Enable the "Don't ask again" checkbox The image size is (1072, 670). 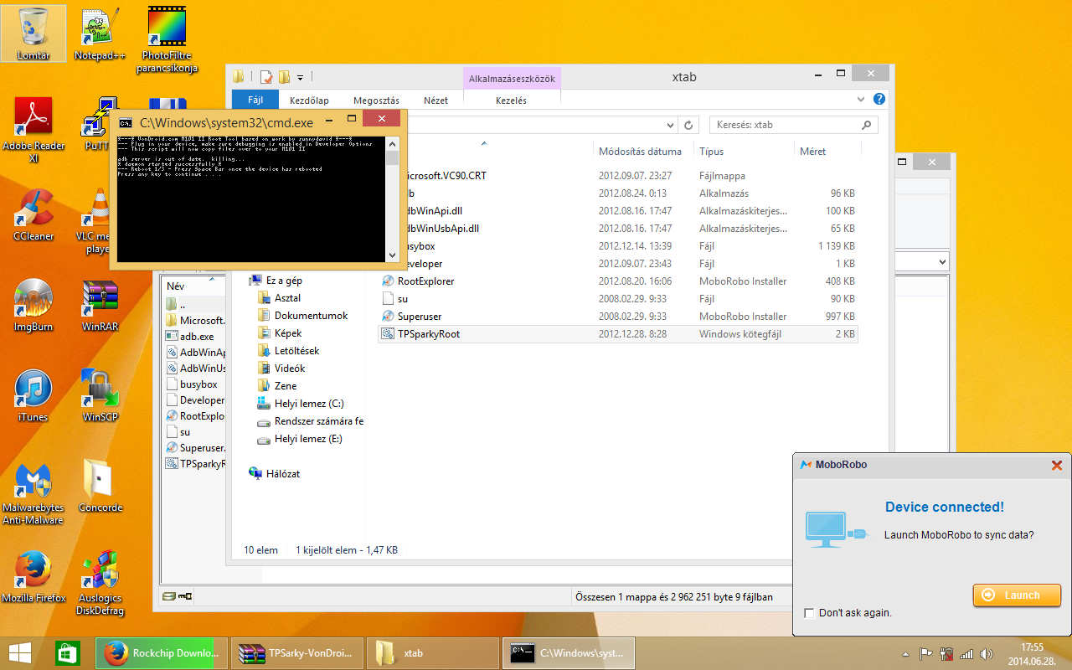pos(809,613)
